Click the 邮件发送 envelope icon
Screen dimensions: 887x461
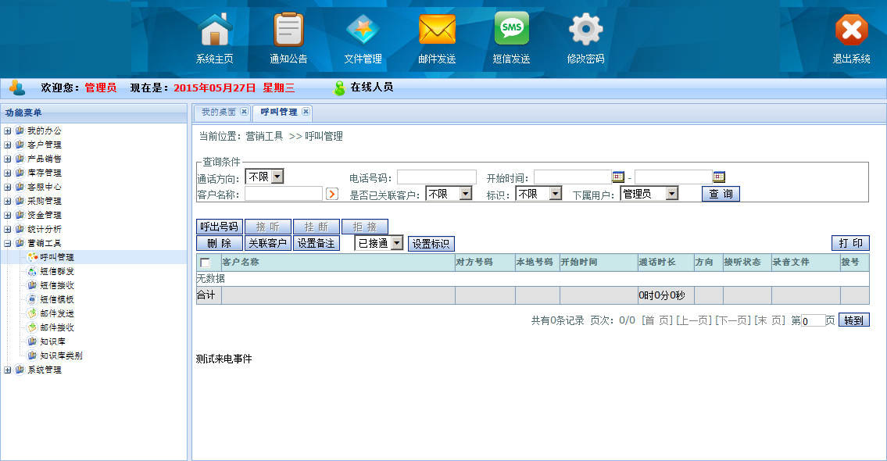click(x=437, y=31)
